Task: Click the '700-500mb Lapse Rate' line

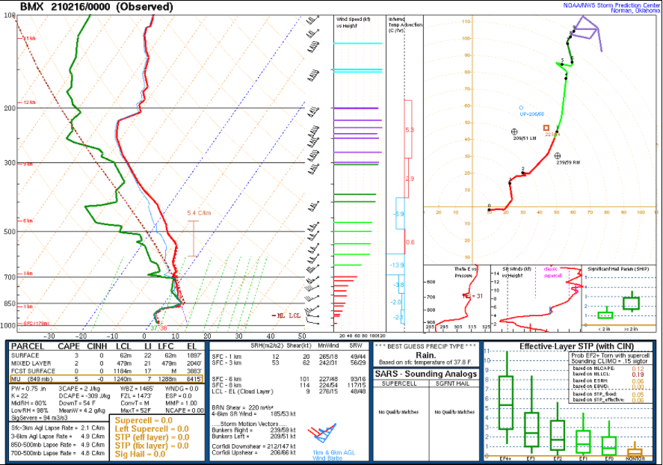Action: [x=58, y=453]
